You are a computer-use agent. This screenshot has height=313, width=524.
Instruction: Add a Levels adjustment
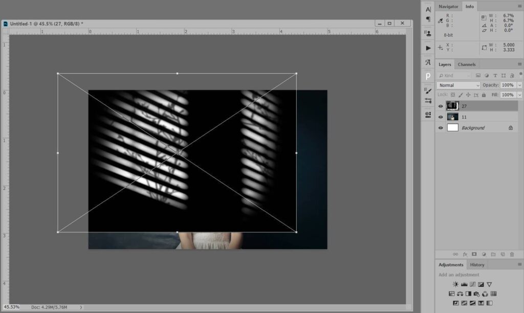click(464, 284)
